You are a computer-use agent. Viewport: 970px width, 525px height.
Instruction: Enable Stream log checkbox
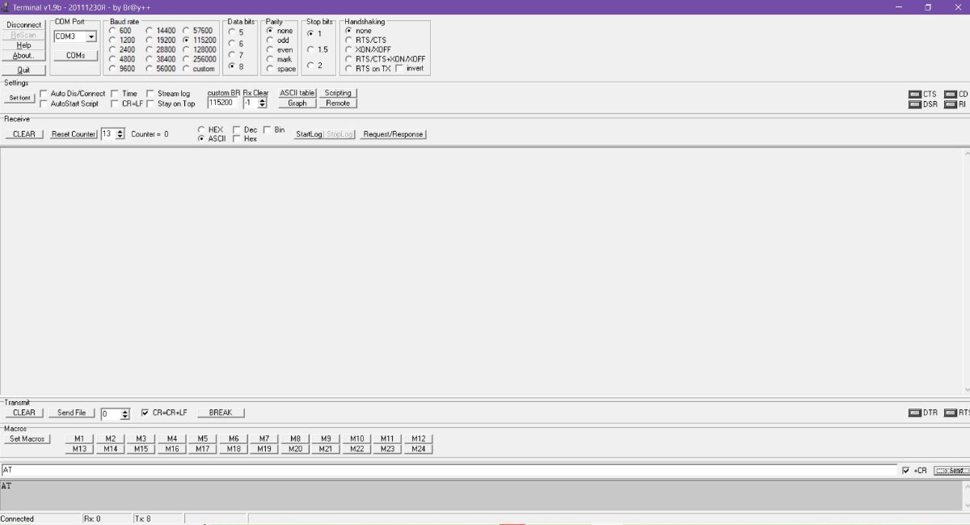[x=150, y=94]
